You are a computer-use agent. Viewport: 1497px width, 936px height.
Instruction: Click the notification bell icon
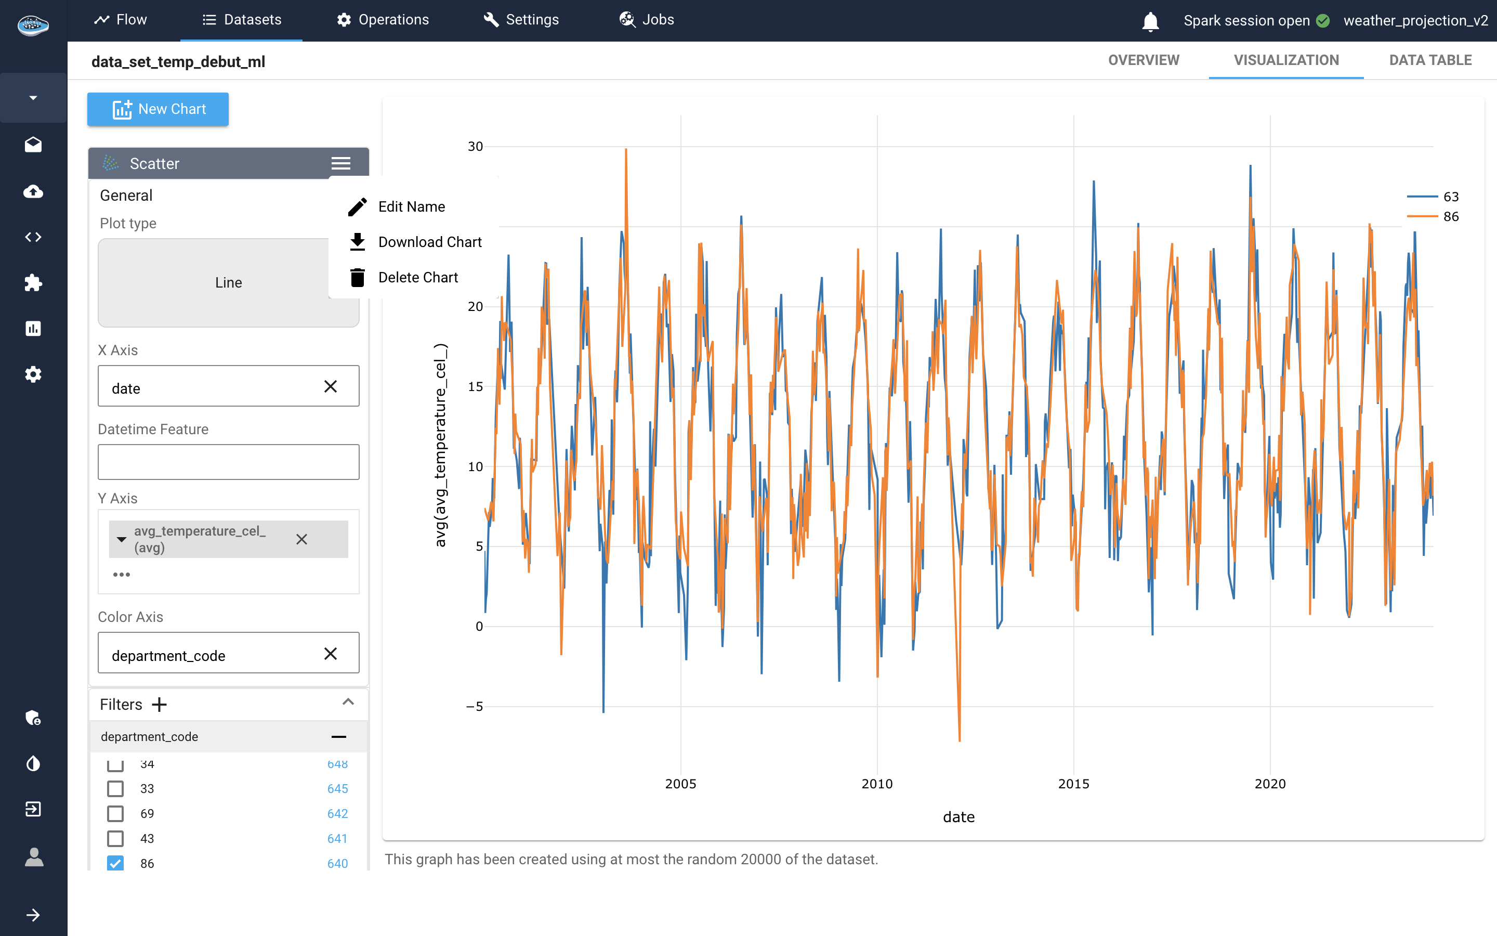coord(1150,21)
